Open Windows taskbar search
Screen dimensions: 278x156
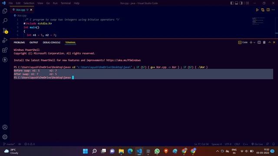click(x=94, y=151)
